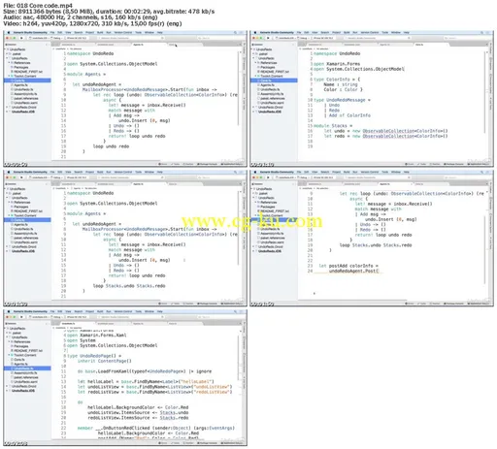The image size is (497, 449).
Task: Collapse the Toolkit.Content folder in the second frame
Action: [x=256, y=76]
